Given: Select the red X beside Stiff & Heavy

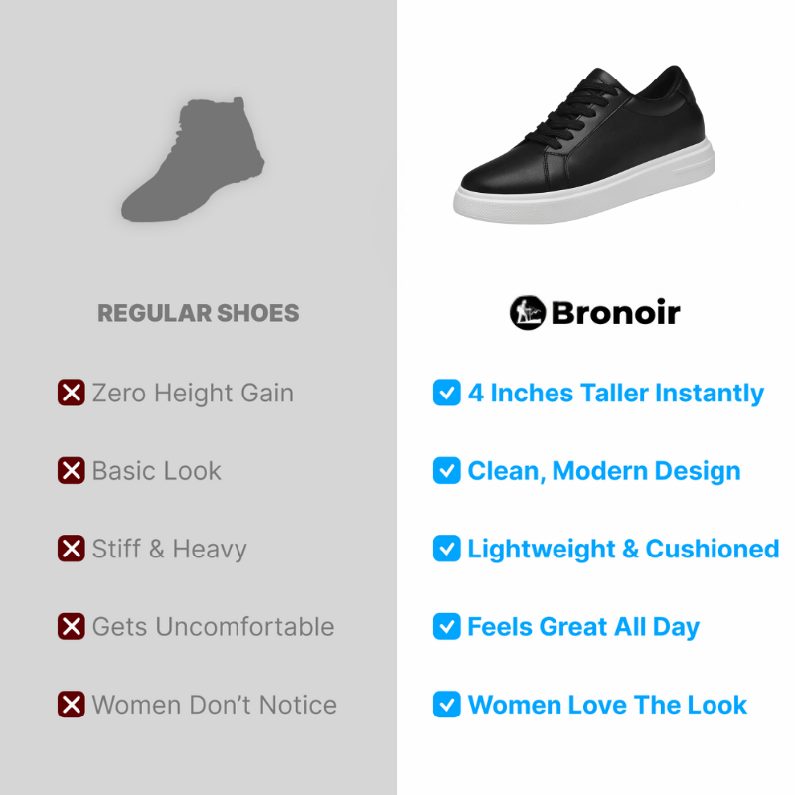Looking at the screenshot, I should coord(71,549).
